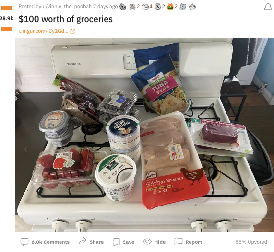The height and width of the screenshot is (252, 274).
Task: Click the orange fire award icon
Action: pos(170,7)
